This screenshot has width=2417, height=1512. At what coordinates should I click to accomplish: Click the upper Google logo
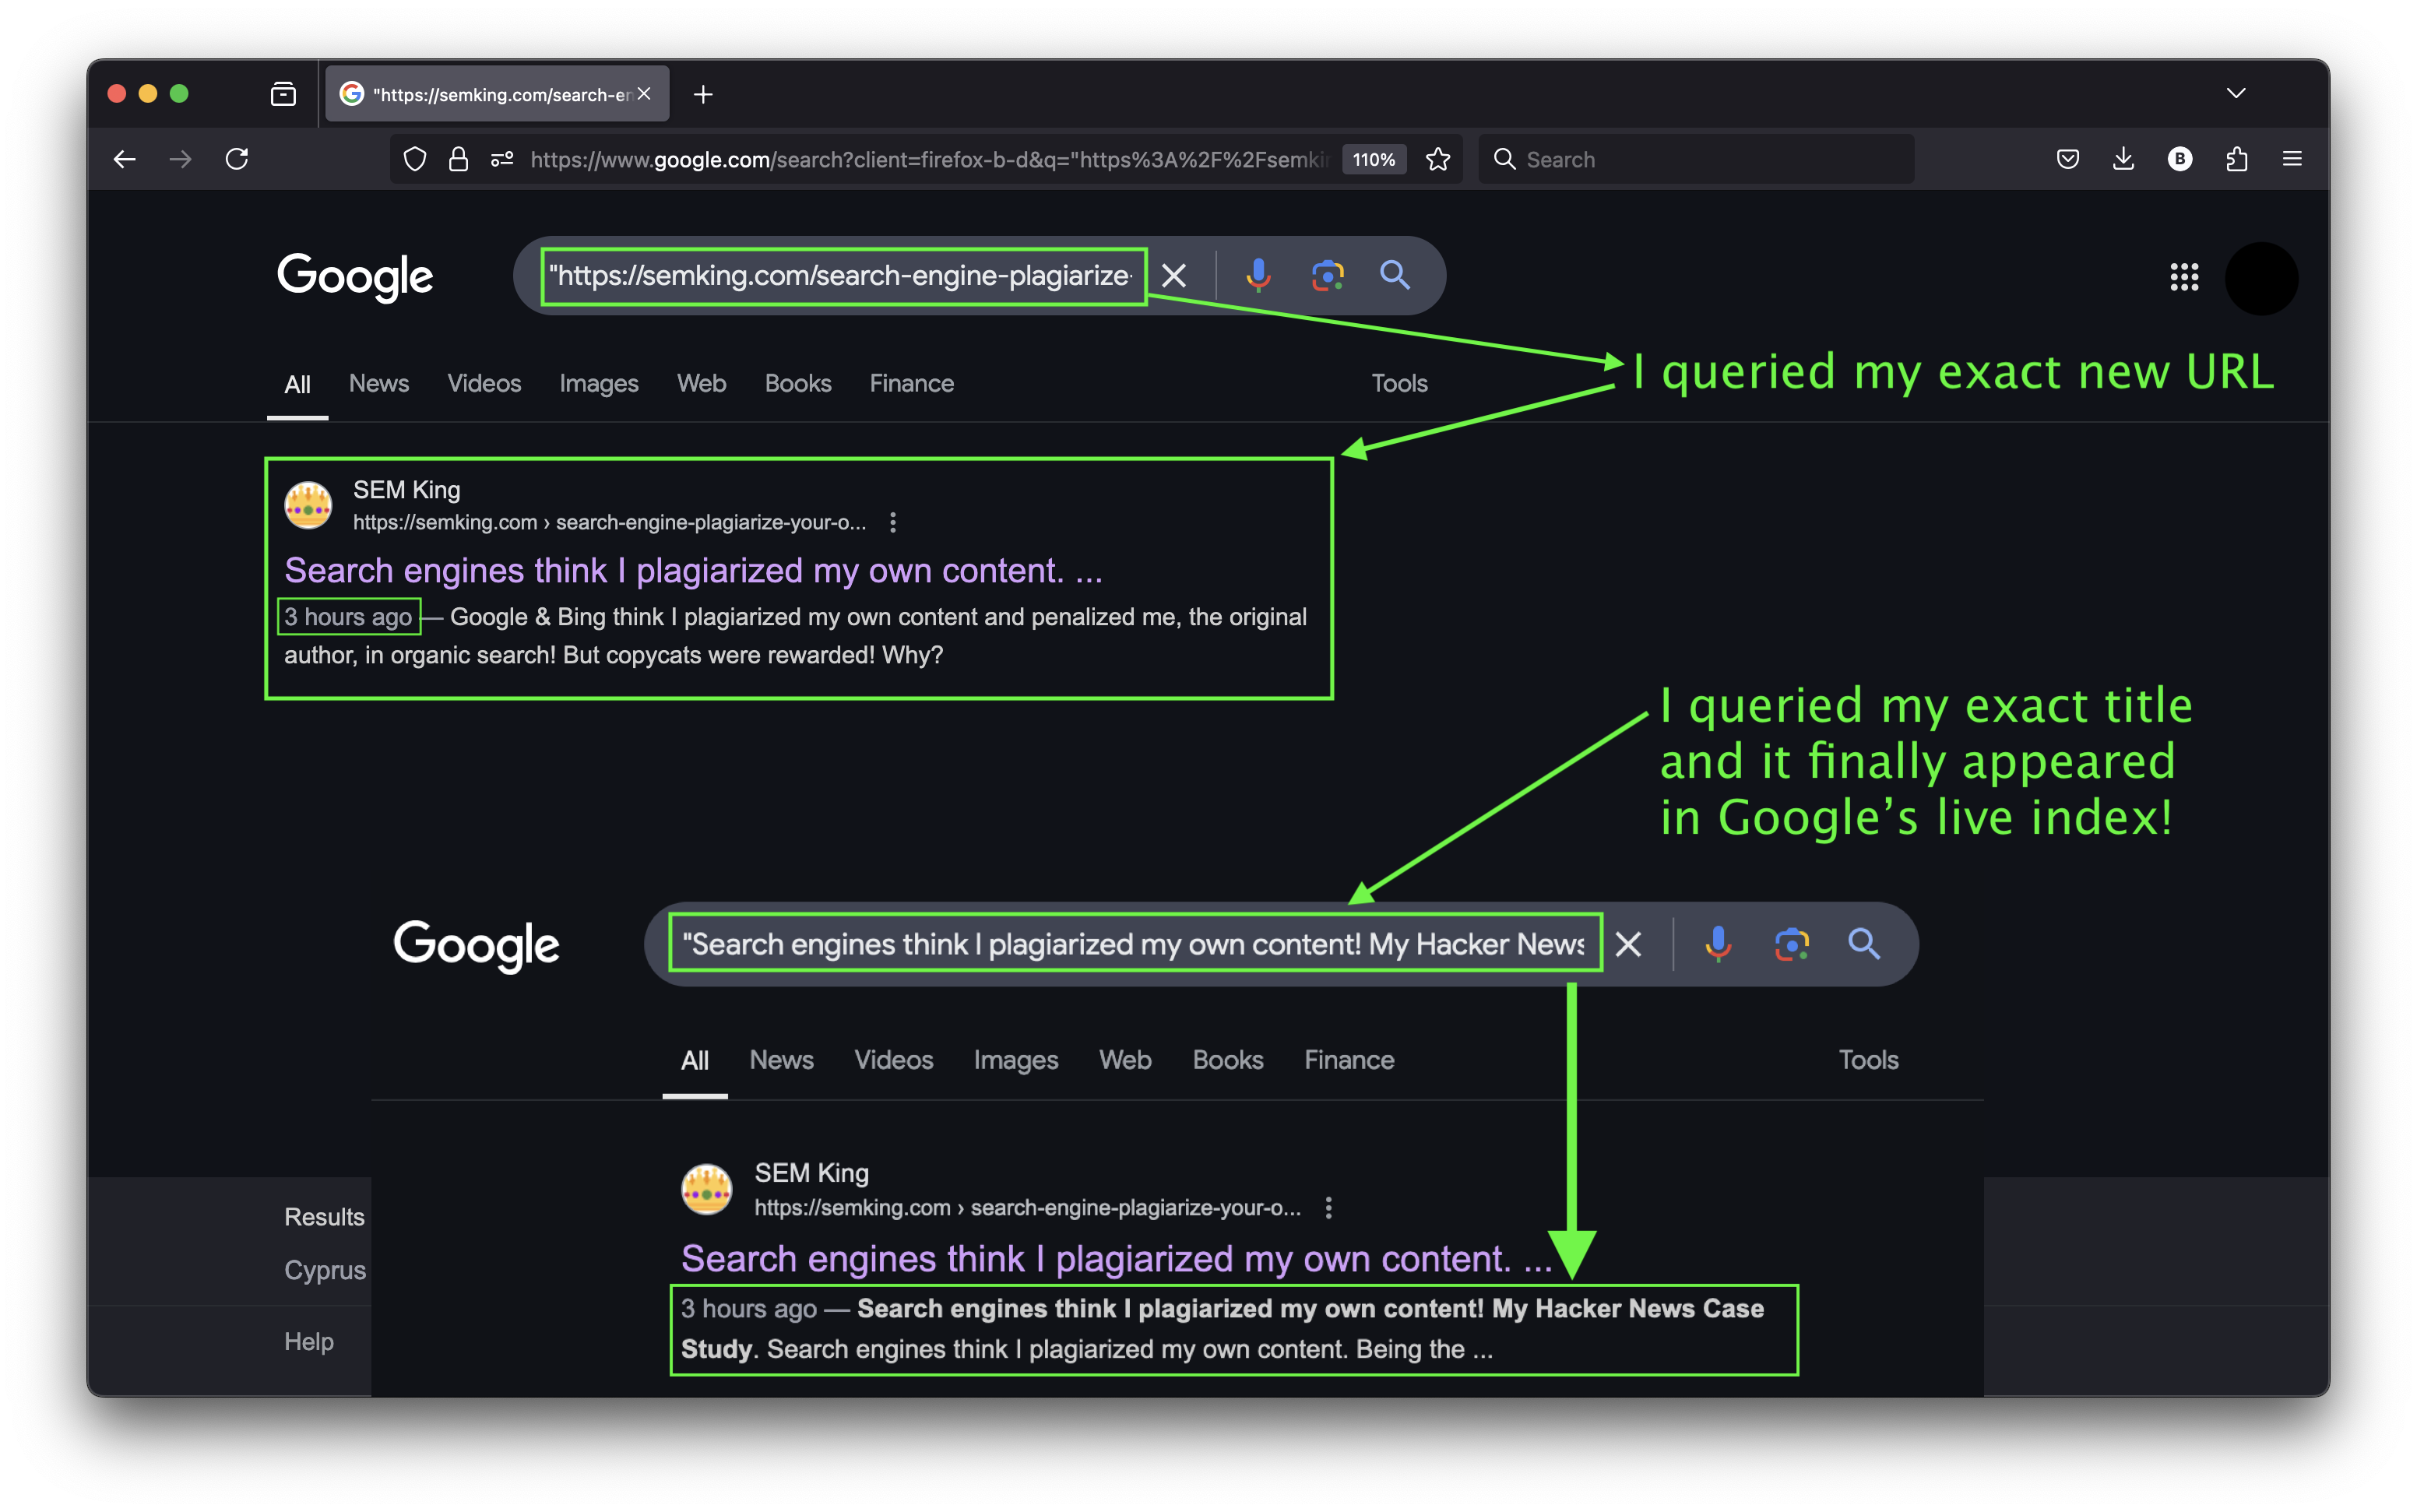click(355, 277)
